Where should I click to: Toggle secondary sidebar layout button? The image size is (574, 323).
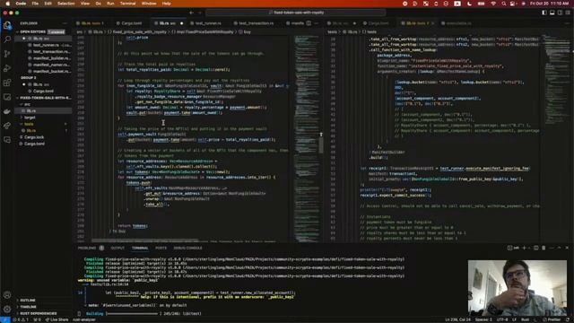pyautogui.click(x=560, y=13)
